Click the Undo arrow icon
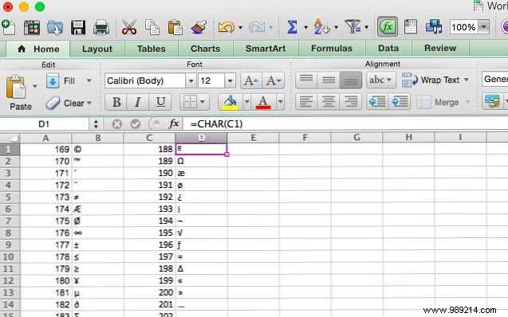This screenshot has height=317, width=508. point(226,27)
